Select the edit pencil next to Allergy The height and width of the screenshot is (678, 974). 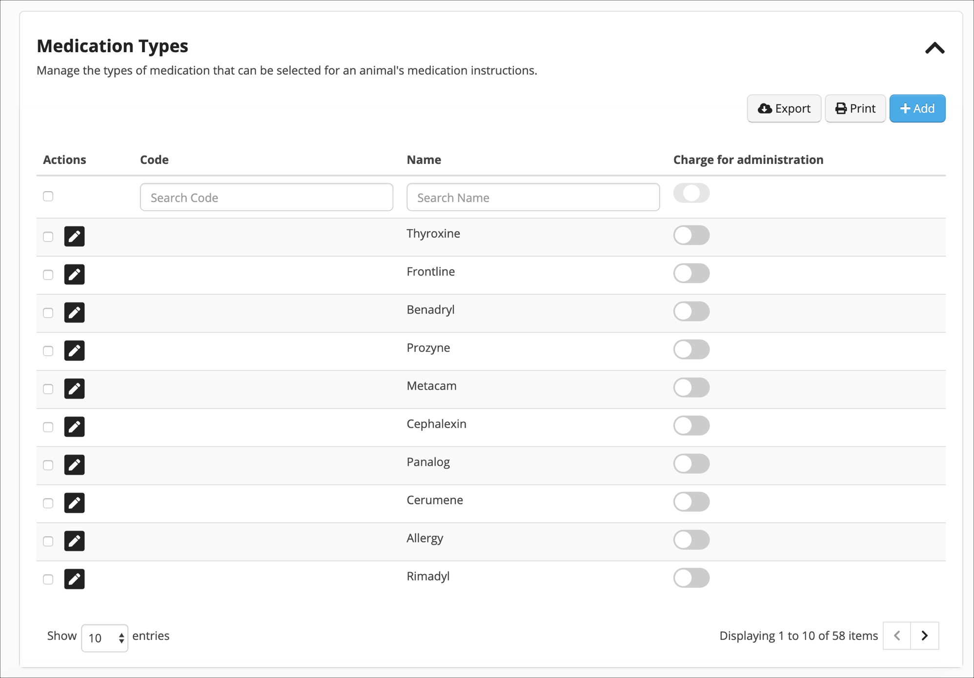[74, 540]
